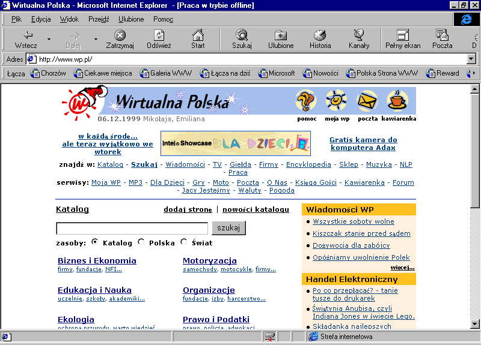481x345 pixels.
Task: Open the Widok menu
Action: pyautogui.click(x=69, y=19)
